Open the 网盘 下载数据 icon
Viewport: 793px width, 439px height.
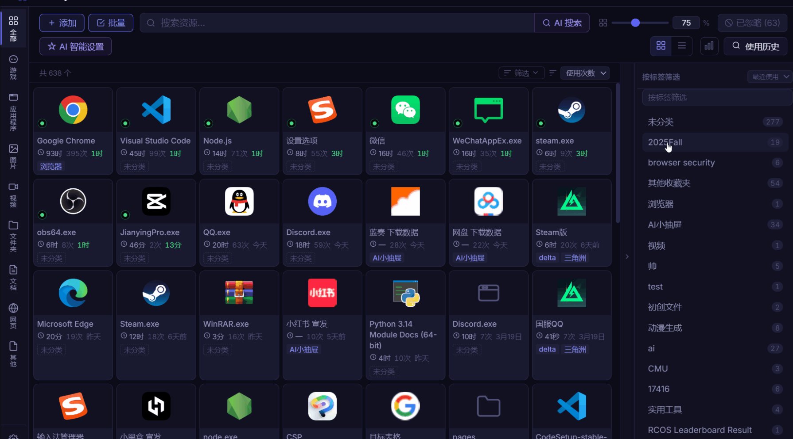pyautogui.click(x=489, y=201)
